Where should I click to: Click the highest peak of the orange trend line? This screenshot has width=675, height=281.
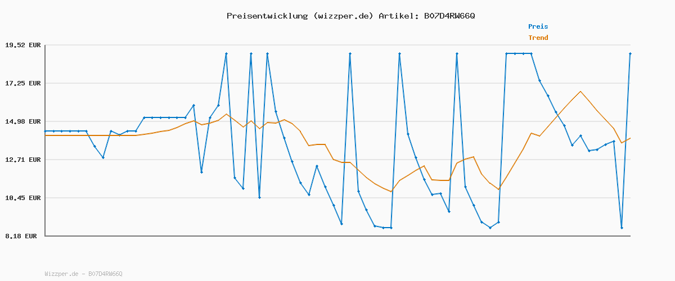[x=580, y=91]
